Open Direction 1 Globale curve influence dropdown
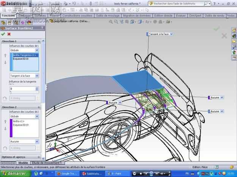Image resolution: width=237 pixels, height=177 pixels. (37, 50)
